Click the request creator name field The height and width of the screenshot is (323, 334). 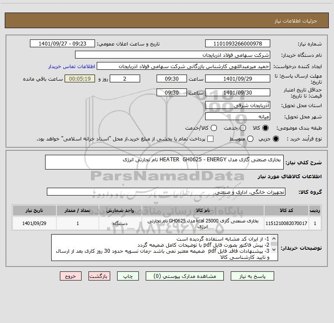(x=183, y=66)
